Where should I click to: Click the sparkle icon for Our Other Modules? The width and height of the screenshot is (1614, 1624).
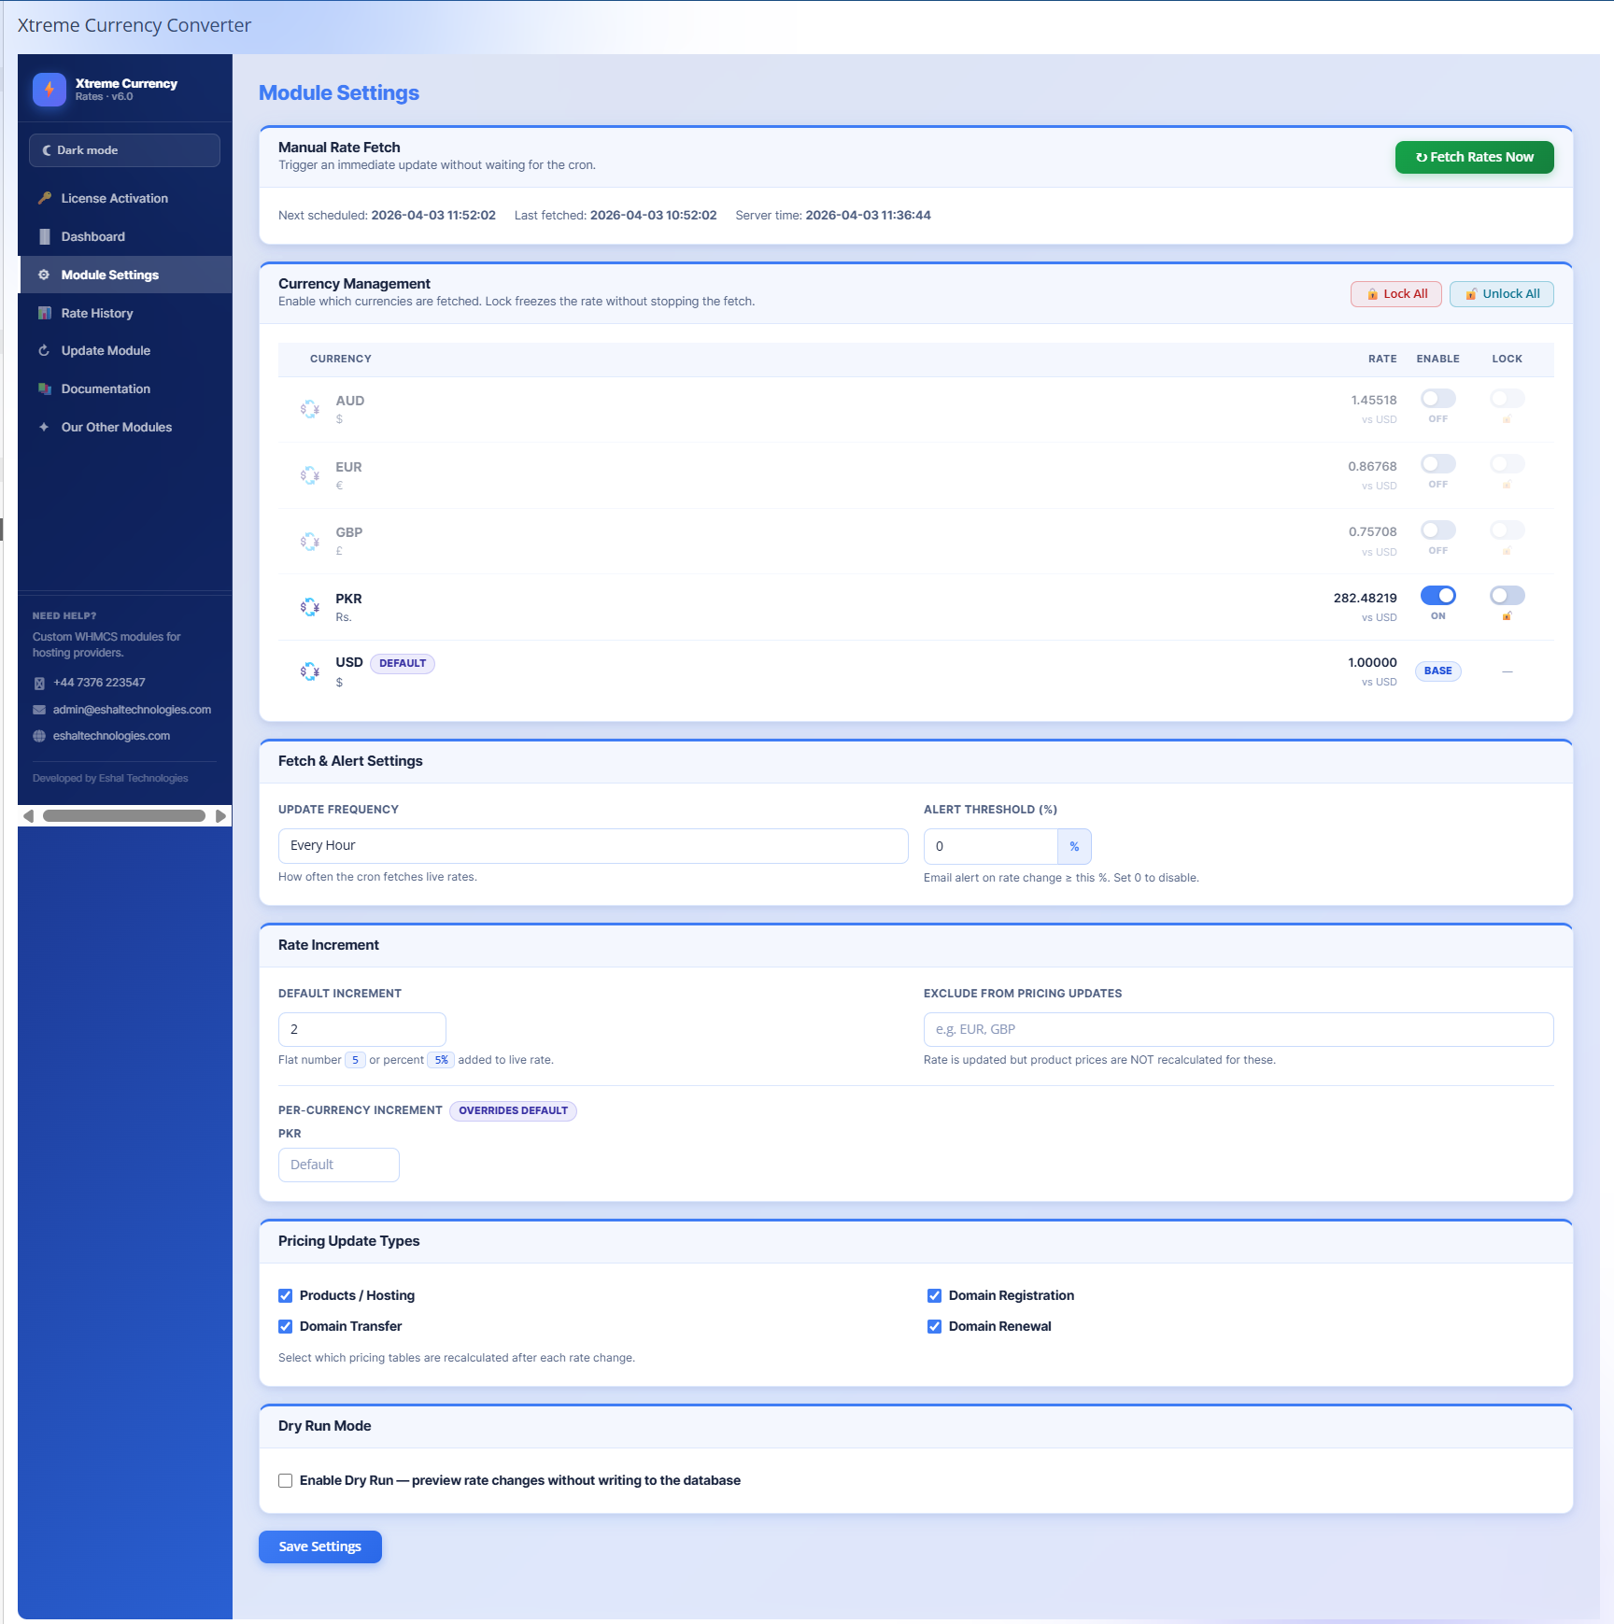(x=44, y=427)
